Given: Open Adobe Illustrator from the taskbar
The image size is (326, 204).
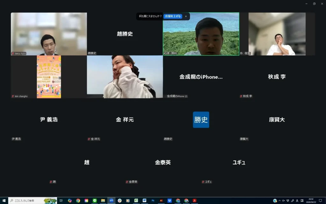Looking at the screenshot, I should click(x=161, y=200).
